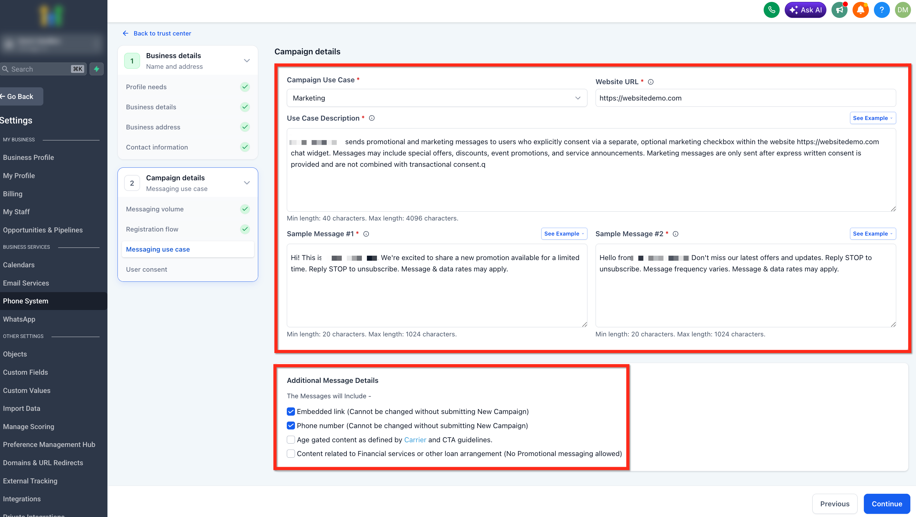Expand See Example for Sample Message #2
The width and height of the screenshot is (916, 517).
(872, 234)
